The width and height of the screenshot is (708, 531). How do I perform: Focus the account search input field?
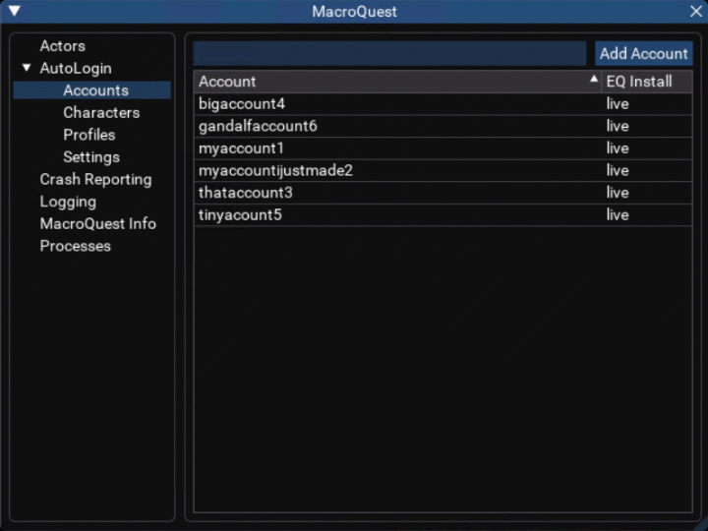[x=389, y=54]
